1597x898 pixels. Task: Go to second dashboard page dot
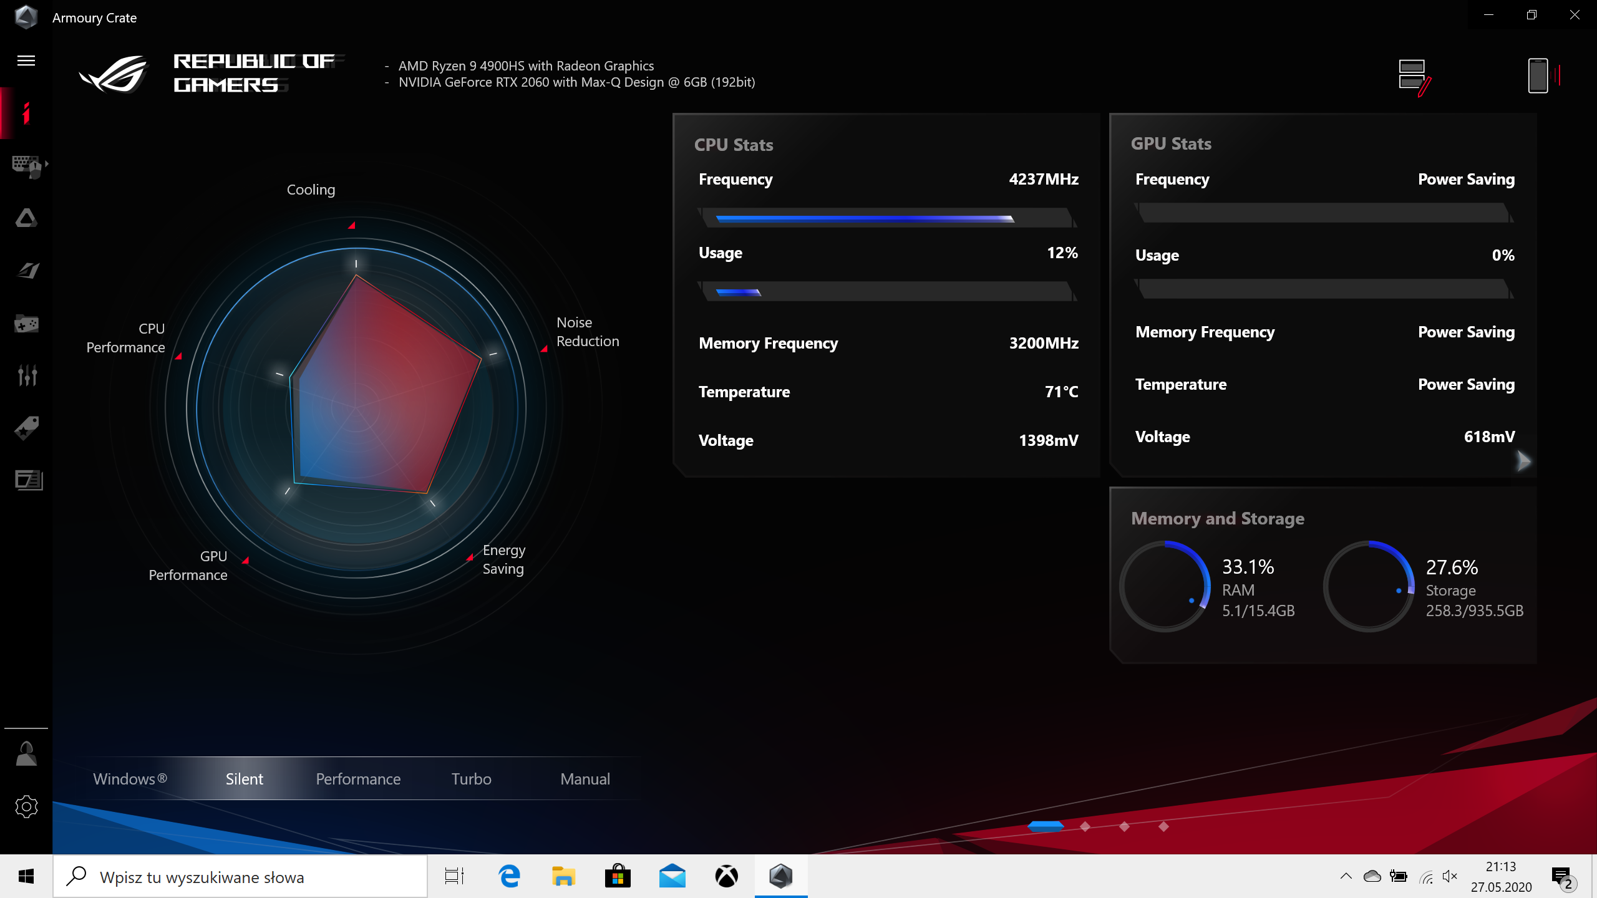(x=1085, y=826)
